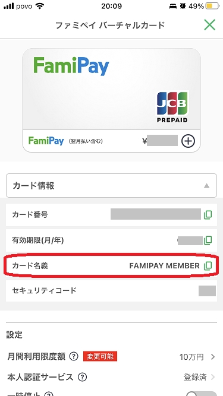Screen dimensions: 223x396
Task: Tap the FamiPay virtual card image
Action: click(x=112, y=100)
